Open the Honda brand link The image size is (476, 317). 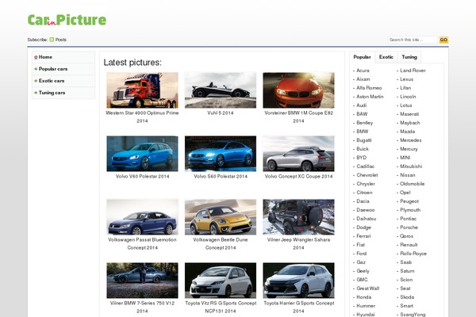coord(363,297)
